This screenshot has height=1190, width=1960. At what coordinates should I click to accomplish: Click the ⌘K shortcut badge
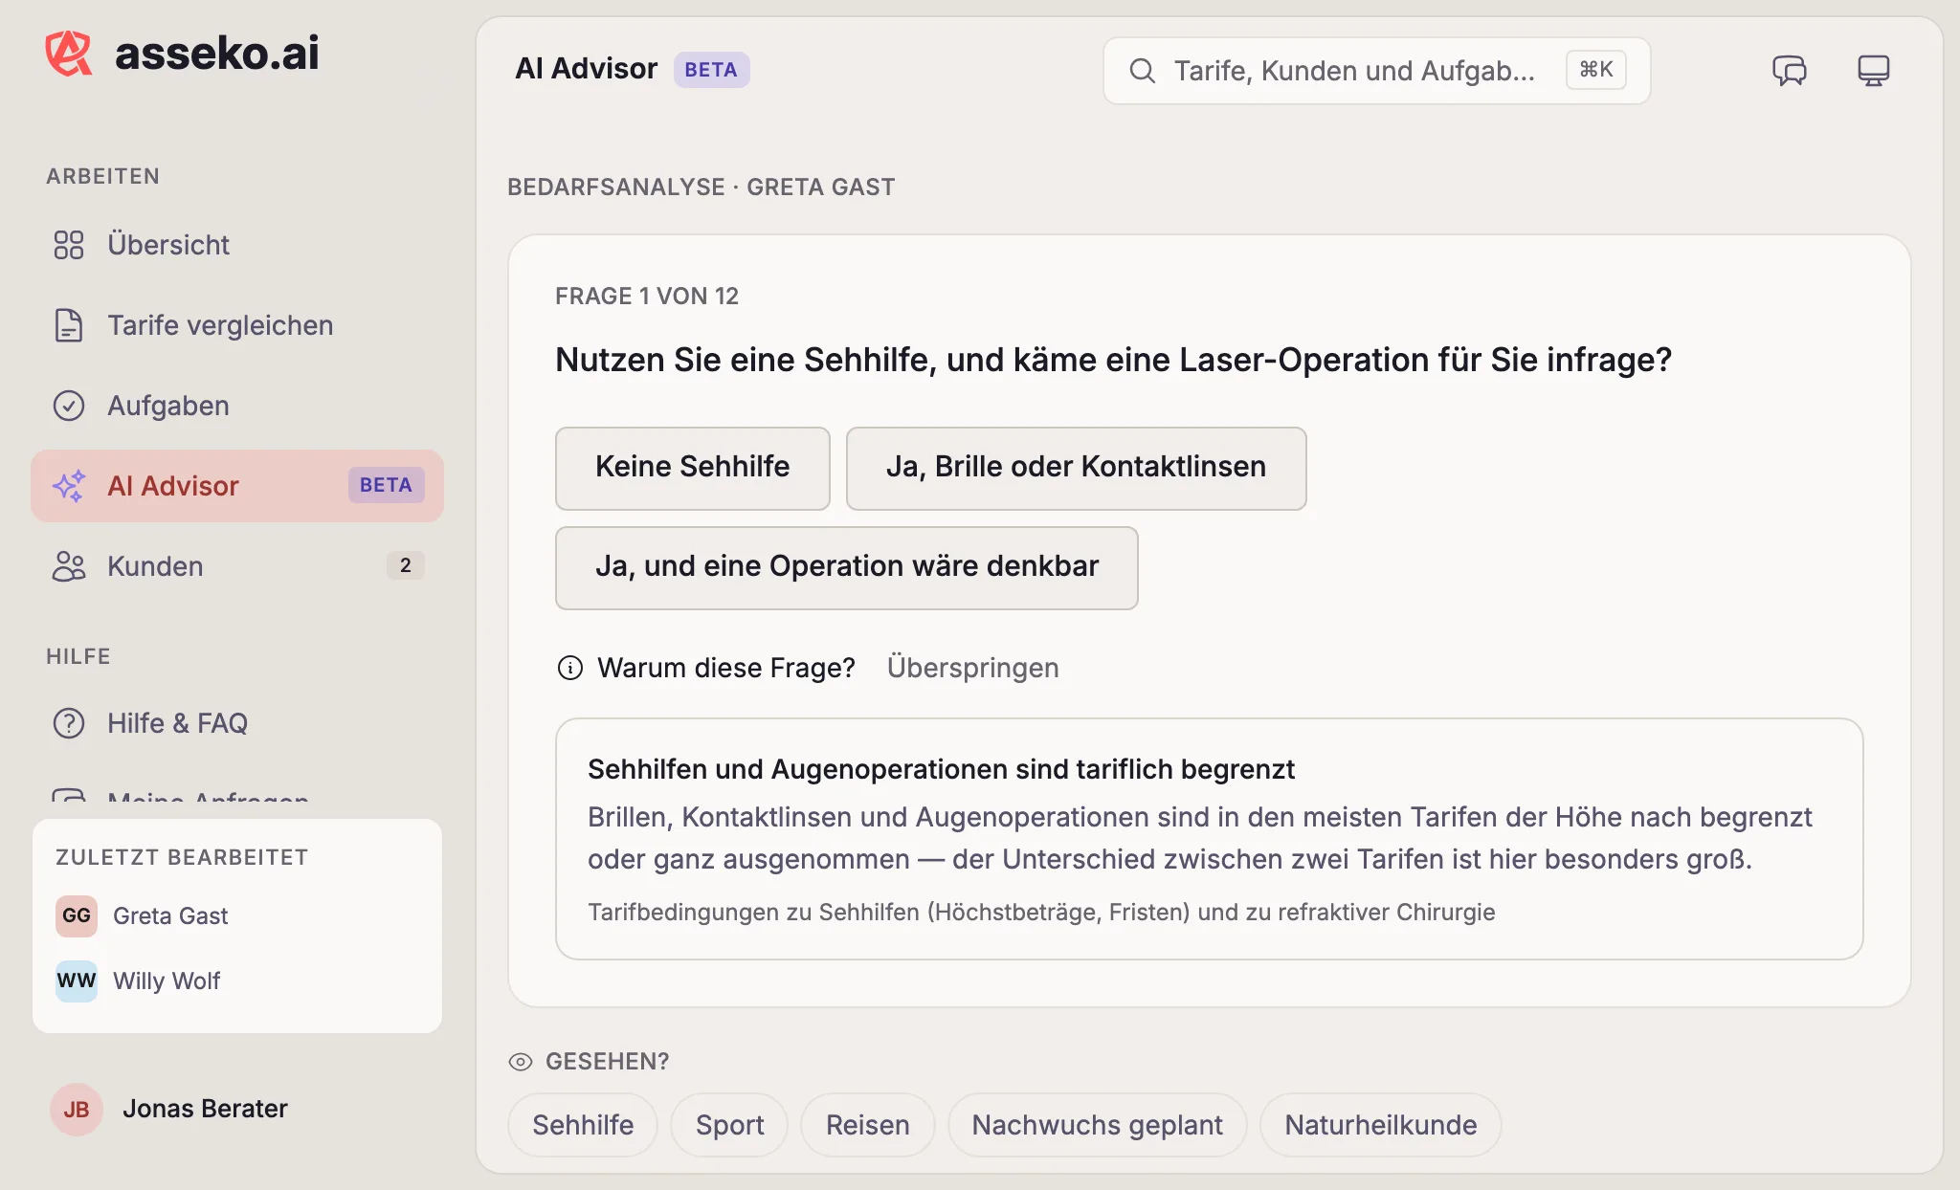1595,70
